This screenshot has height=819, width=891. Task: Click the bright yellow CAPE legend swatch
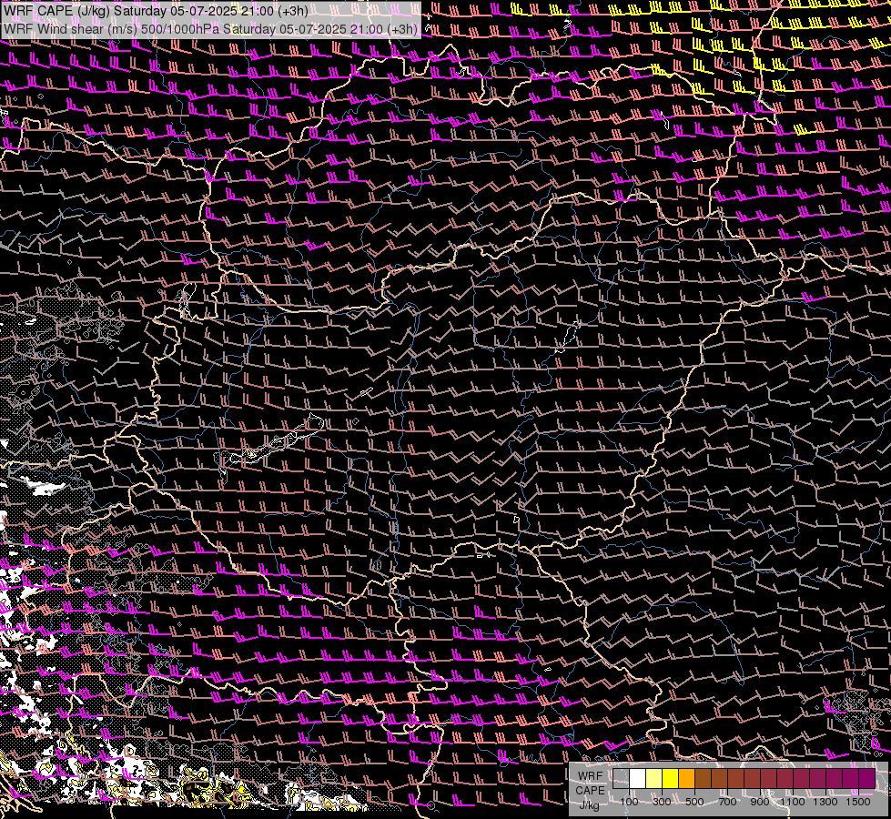(x=671, y=779)
